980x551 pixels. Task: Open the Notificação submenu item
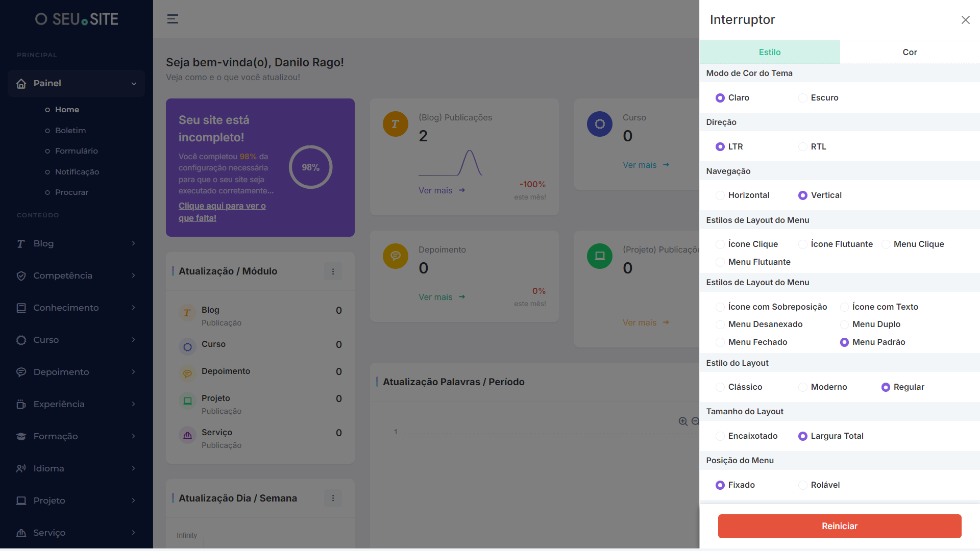point(77,172)
